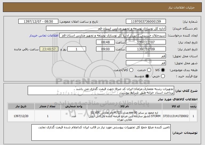Click the SILVER STORM product name cell

pyautogui.click(x=125, y=116)
